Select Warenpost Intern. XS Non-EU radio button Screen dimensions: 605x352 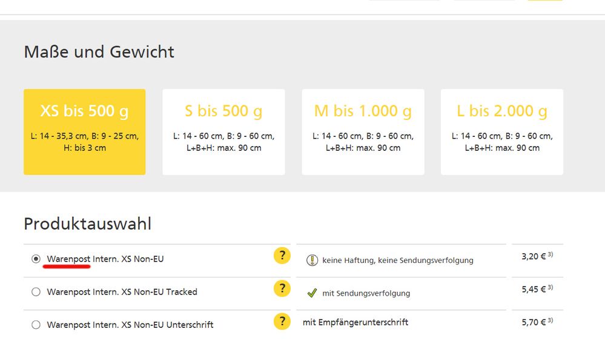[x=36, y=259]
